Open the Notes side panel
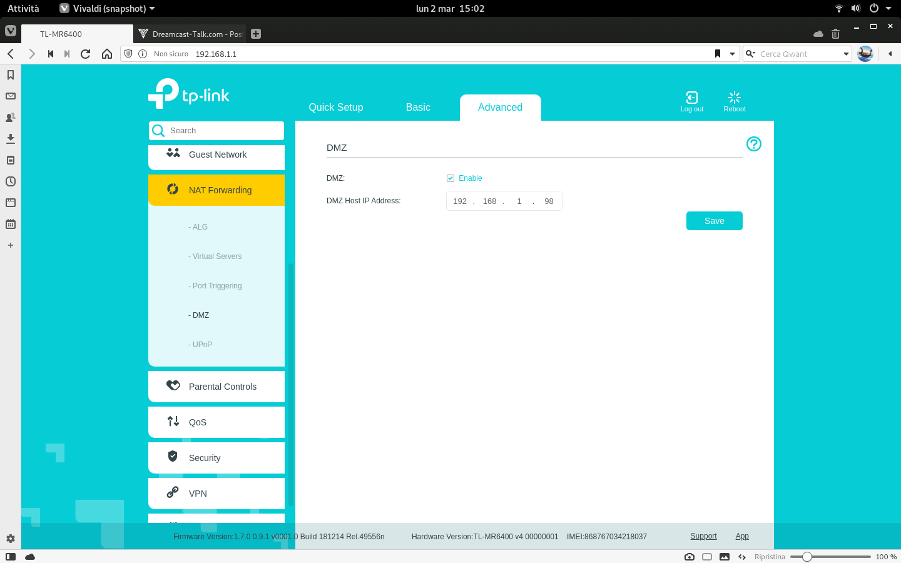This screenshot has height=563, width=901. (11, 160)
